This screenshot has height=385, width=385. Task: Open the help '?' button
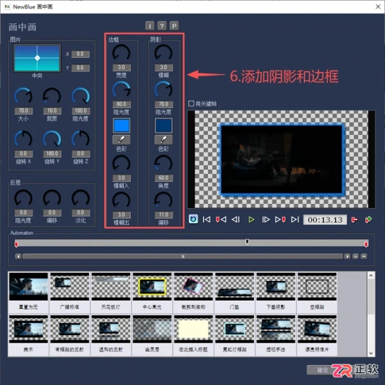tap(162, 26)
